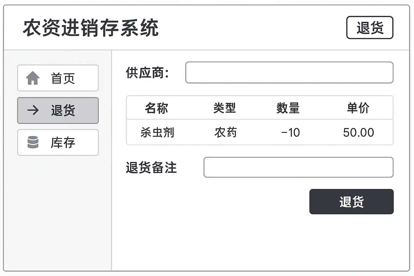Viewport: 414px width, 276px height.
Task: Click the 供应商 field label
Action: point(147,73)
